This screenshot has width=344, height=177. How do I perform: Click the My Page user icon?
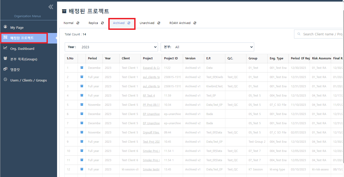[x=5, y=27]
